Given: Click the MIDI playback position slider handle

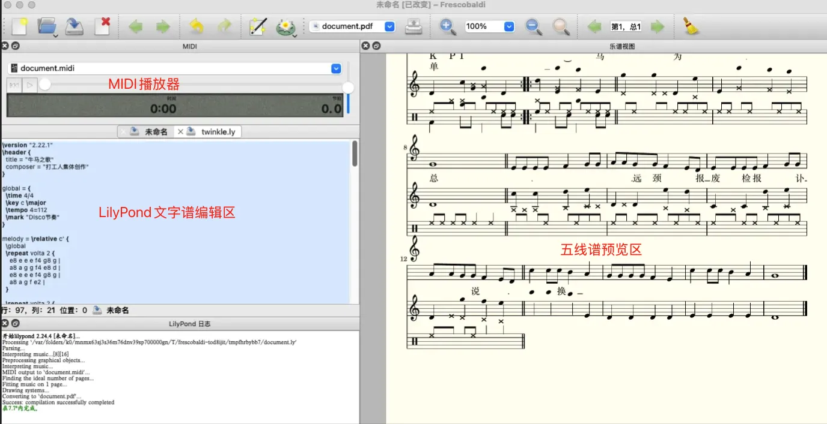Looking at the screenshot, I should point(45,85).
